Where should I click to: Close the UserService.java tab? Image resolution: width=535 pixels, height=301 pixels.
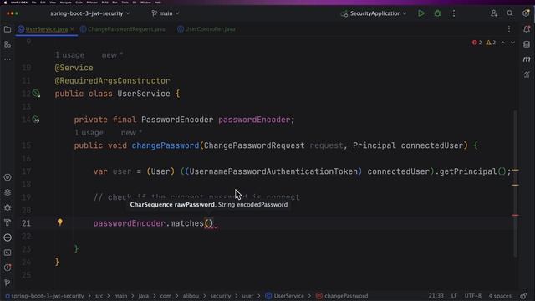click(x=72, y=29)
